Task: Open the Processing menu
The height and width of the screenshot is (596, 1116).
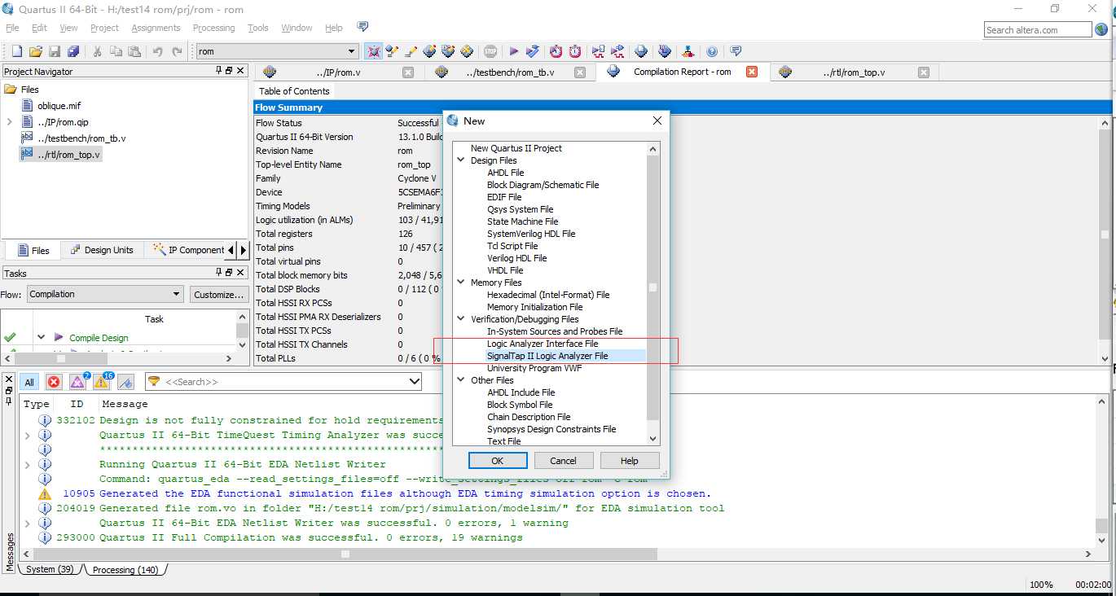Action: (x=213, y=28)
